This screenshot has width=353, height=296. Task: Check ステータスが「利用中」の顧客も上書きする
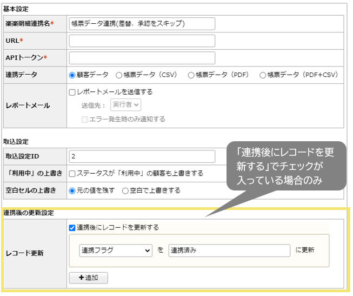coord(72,173)
